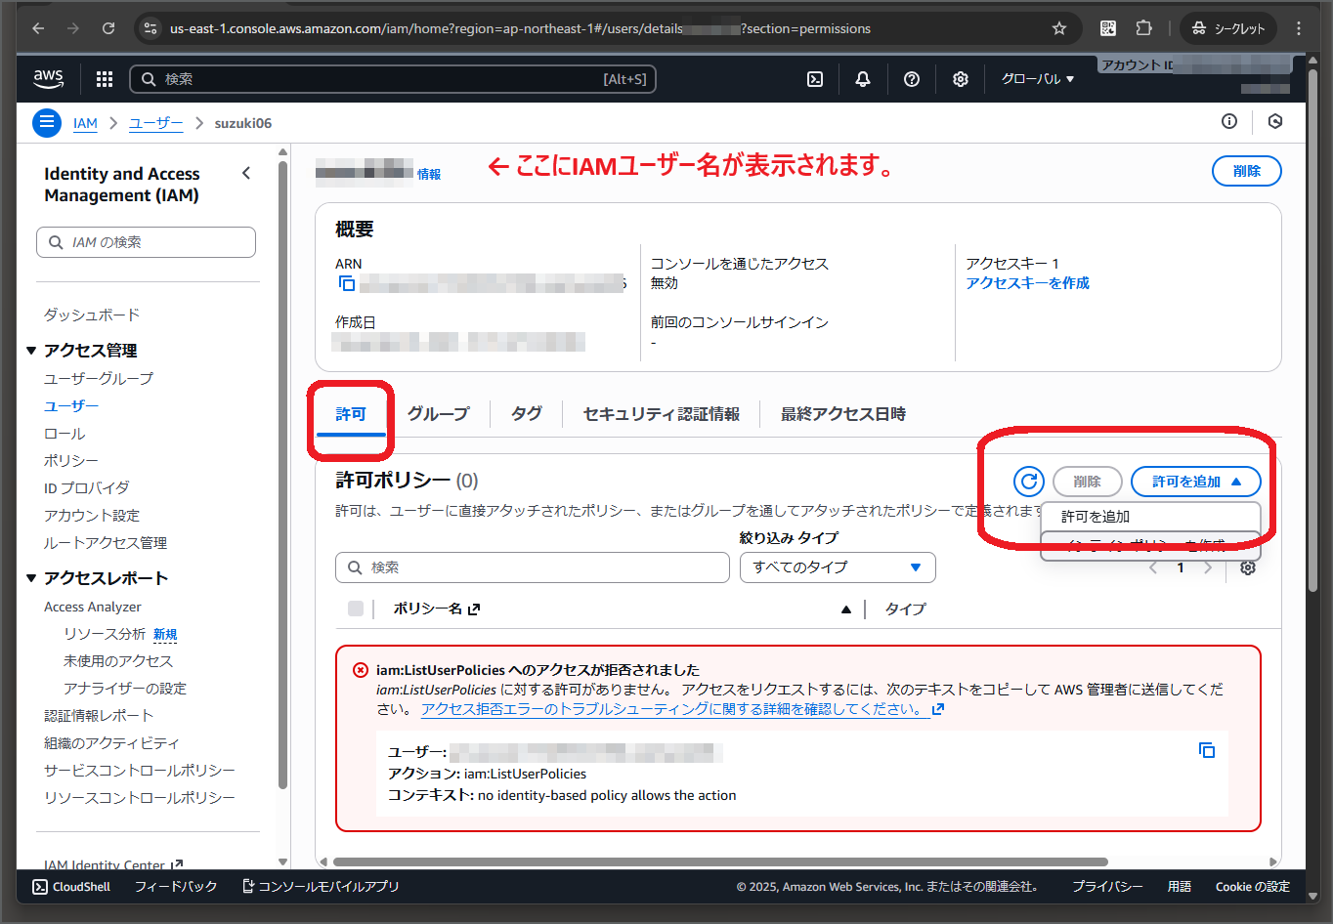Open the グローバル region dropdown
This screenshot has height=924, width=1333.
[1038, 79]
